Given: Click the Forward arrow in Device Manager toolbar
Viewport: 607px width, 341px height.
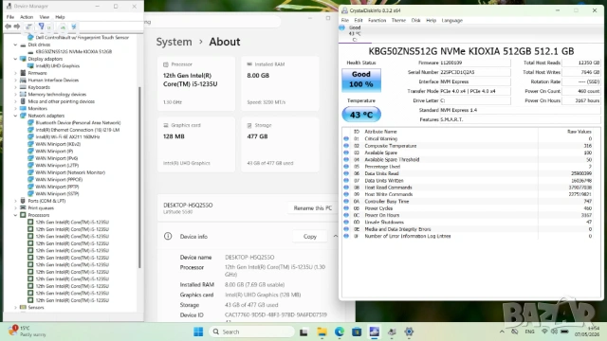Looking at the screenshot, I should click(x=17, y=27).
